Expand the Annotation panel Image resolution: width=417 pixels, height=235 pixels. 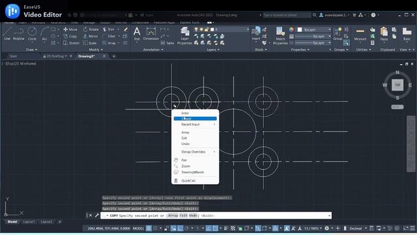(153, 50)
